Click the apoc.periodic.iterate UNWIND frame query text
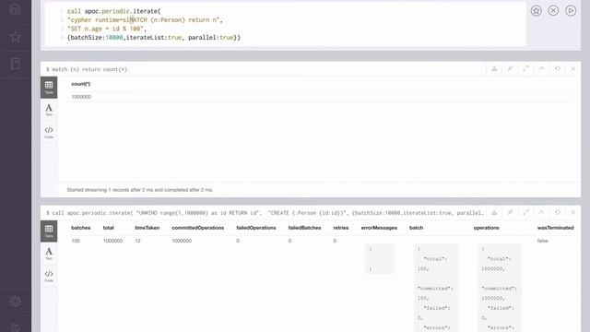 pos(265,213)
